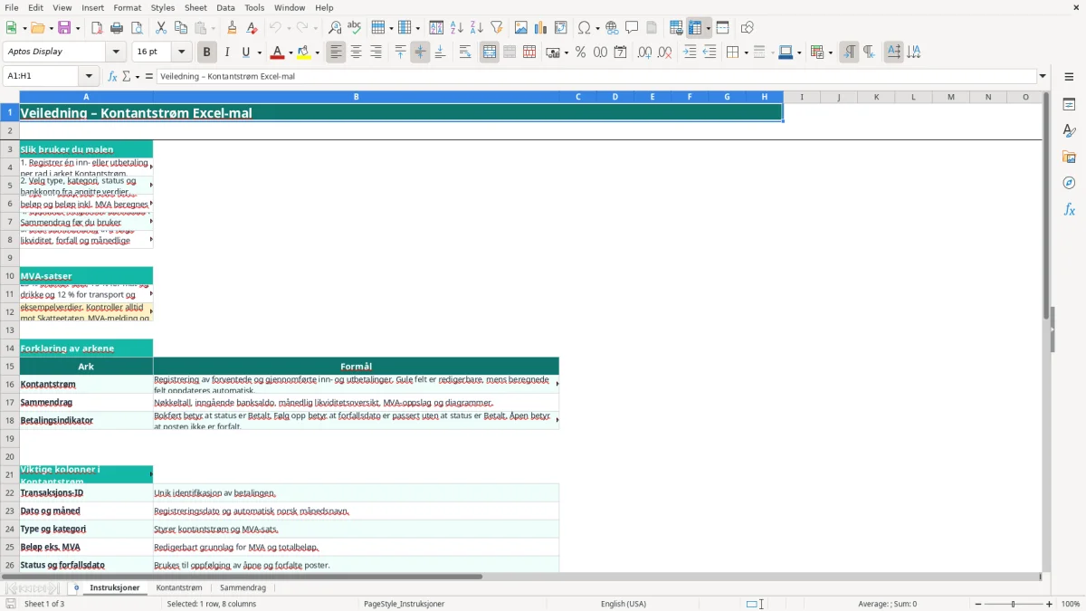Apply the yellow background color swatch

(304, 53)
